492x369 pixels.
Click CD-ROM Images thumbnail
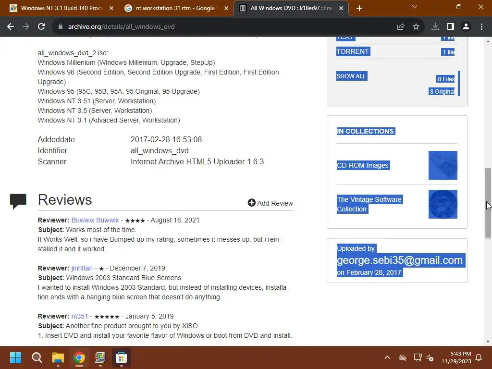point(443,165)
